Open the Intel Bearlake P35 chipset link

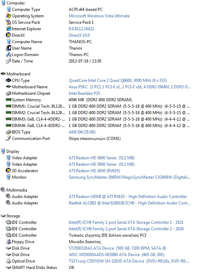[x=84, y=93]
